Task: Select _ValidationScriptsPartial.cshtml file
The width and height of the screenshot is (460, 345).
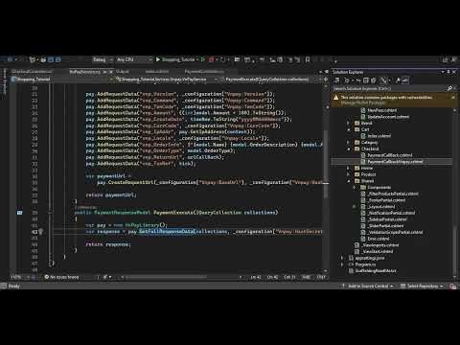Action: [x=395, y=232]
